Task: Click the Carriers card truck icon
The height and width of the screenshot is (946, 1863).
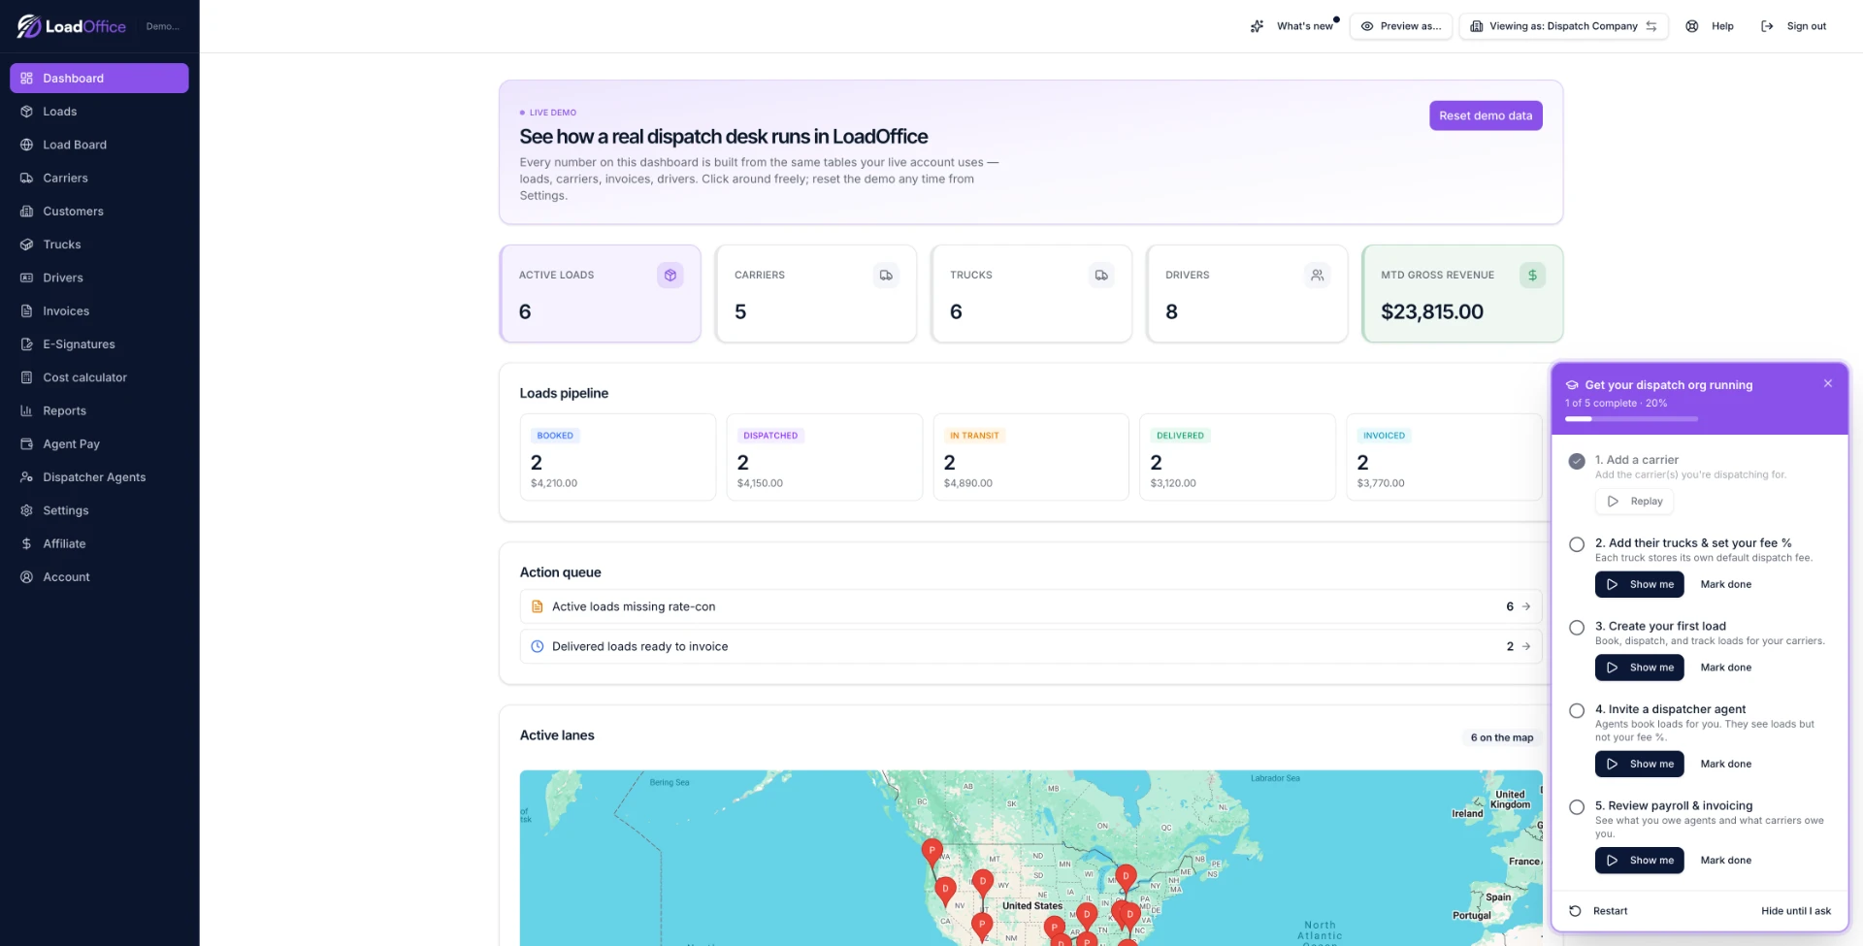Action: tap(886, 276)
